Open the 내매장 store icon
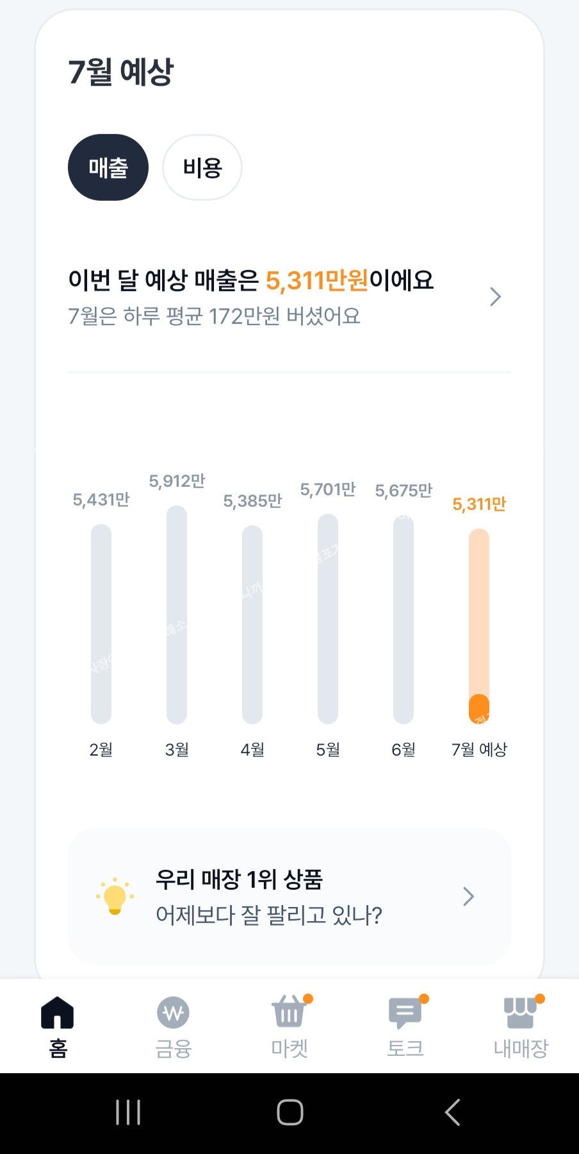Image resolution: width=579 pixels, height=1154 pixels. 520,1013
